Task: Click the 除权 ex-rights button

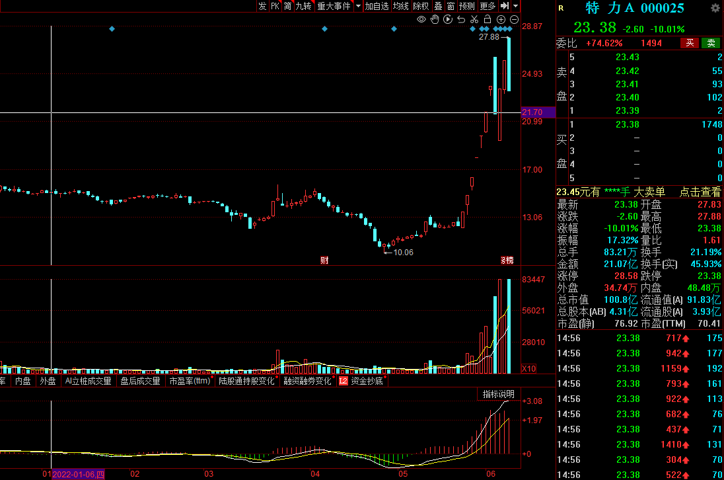Action: coord(421,6)
